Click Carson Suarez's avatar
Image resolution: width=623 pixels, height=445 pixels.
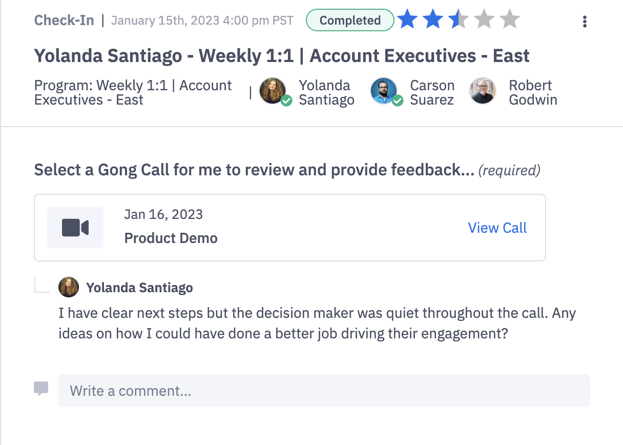pyautogui.click(x=384, y=91)
